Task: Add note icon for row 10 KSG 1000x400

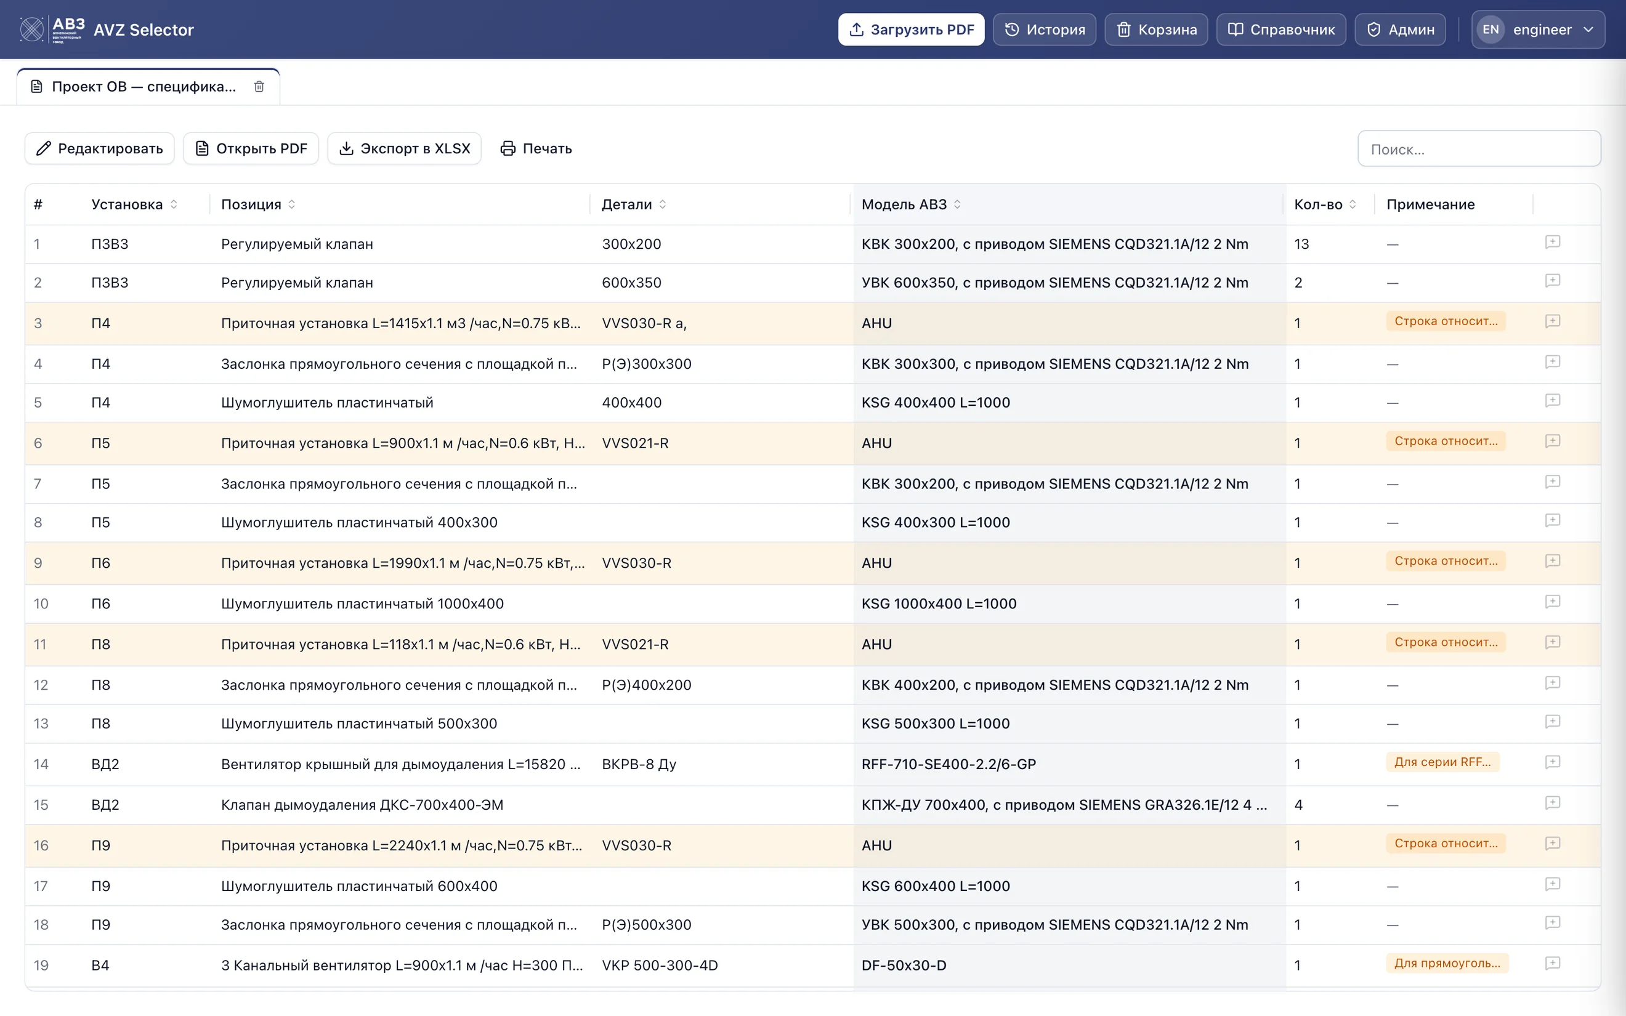Action: (1552, 602)
